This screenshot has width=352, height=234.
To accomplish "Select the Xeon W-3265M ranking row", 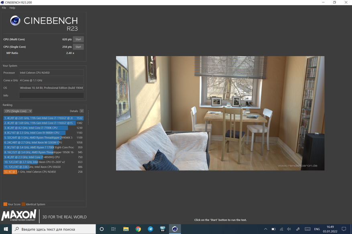I will click(x=44, y=143).
